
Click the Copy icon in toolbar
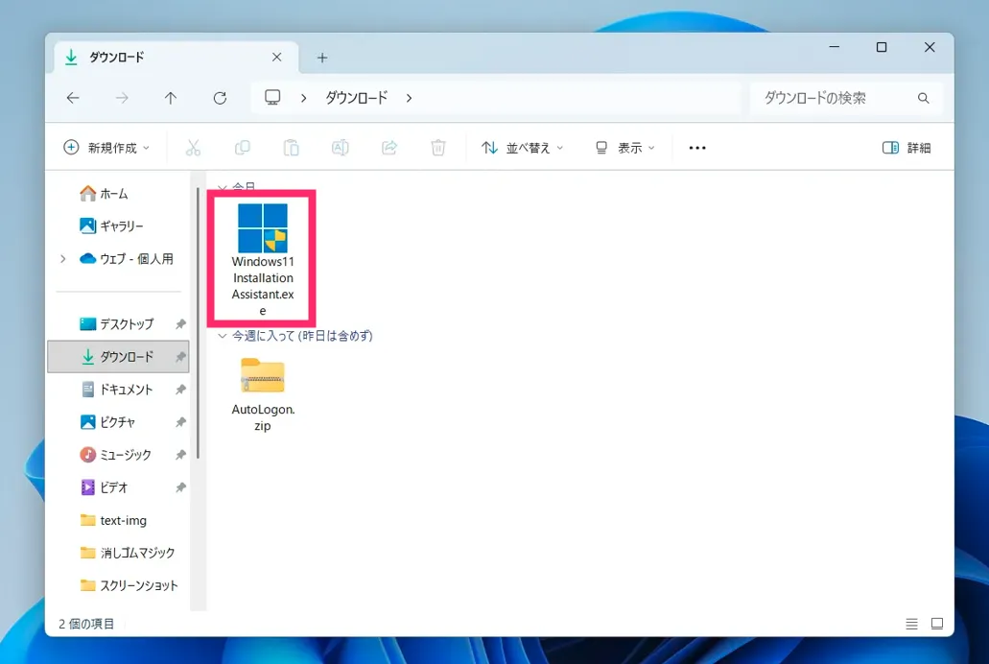pyautogui.click(x=242, y=148)
